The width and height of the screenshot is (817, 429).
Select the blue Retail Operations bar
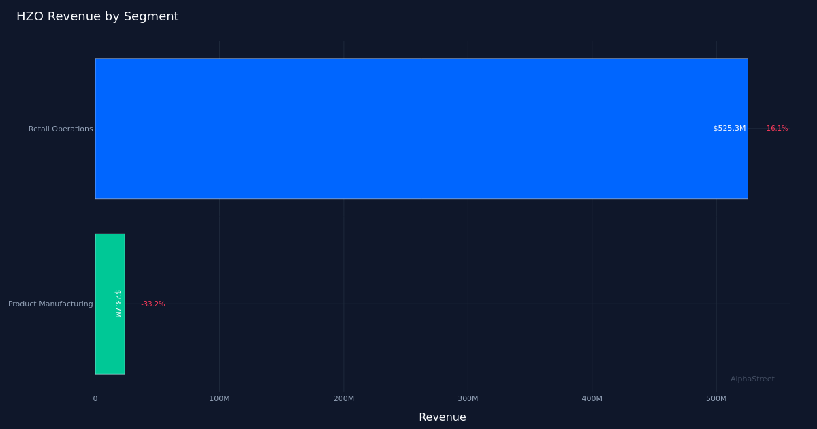(422, 128)
